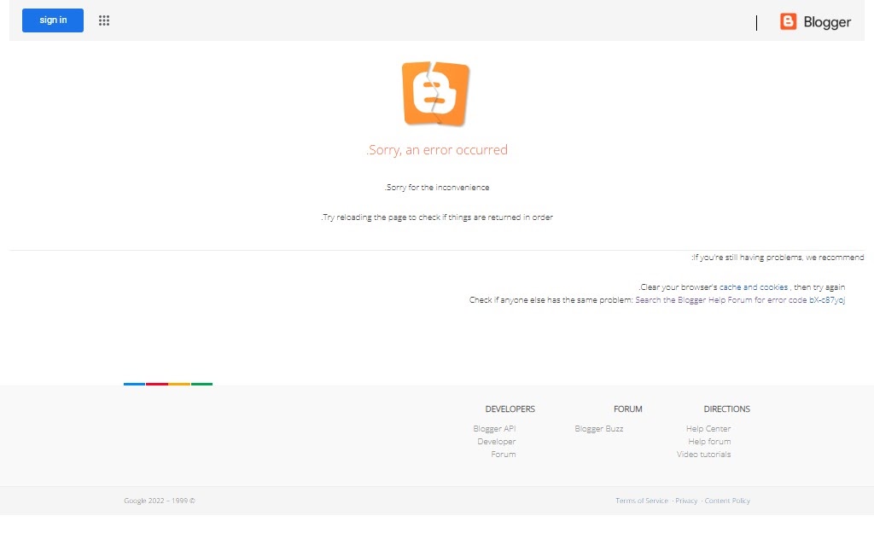This screenshot has width=874, height=533.
Task: Open the Forum link under Developers
Action: point(504,455)
